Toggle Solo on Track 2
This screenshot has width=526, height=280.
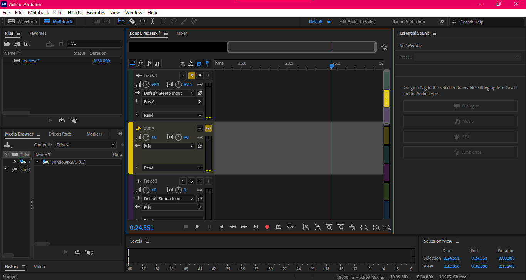191,181
